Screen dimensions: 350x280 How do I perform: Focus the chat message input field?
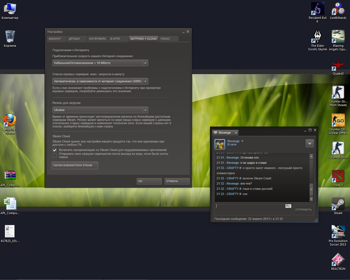point(253,210)
